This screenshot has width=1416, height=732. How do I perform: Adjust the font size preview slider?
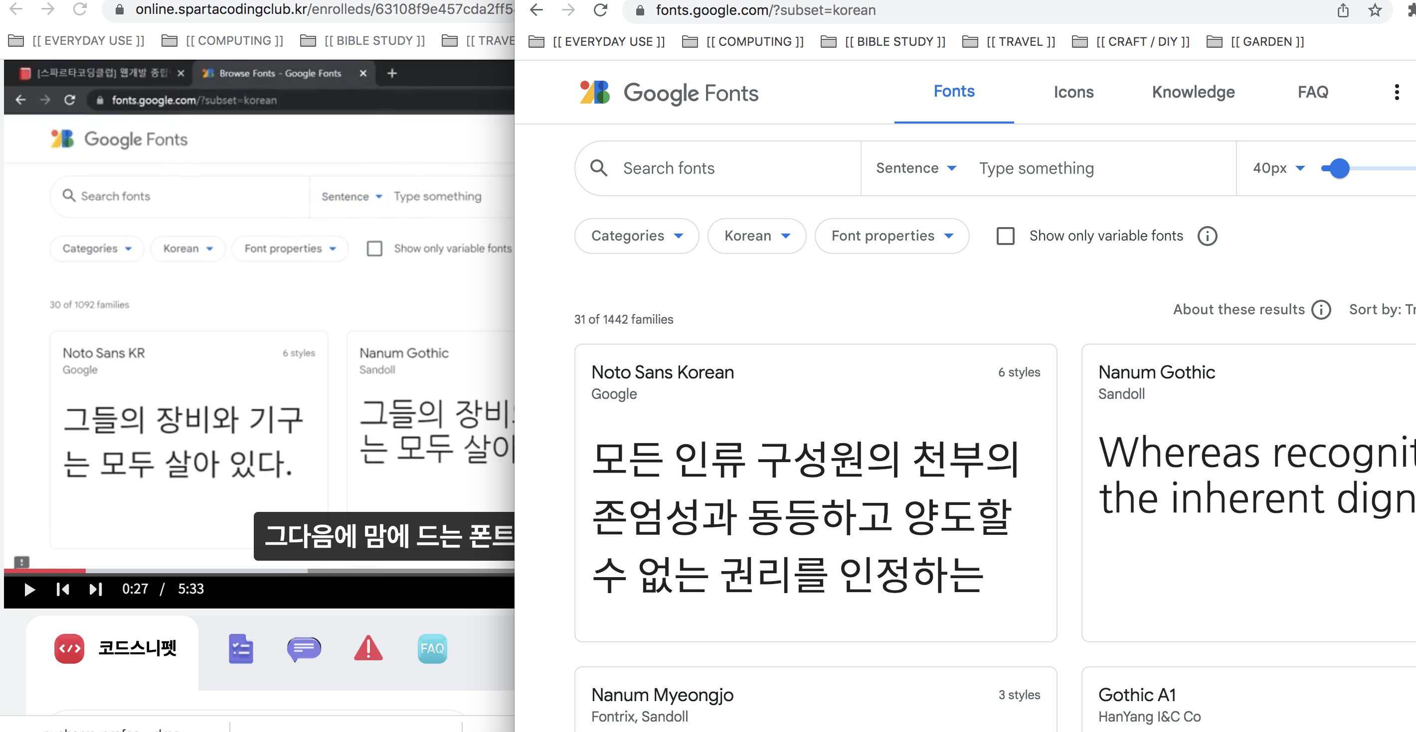(1339, 168)
